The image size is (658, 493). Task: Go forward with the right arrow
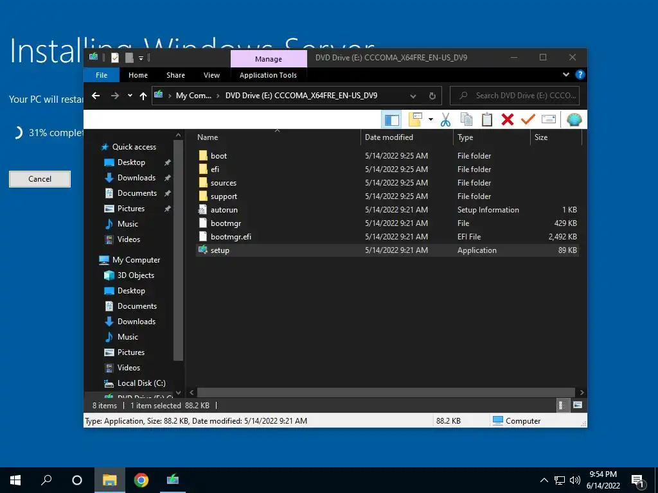point(114,96)
